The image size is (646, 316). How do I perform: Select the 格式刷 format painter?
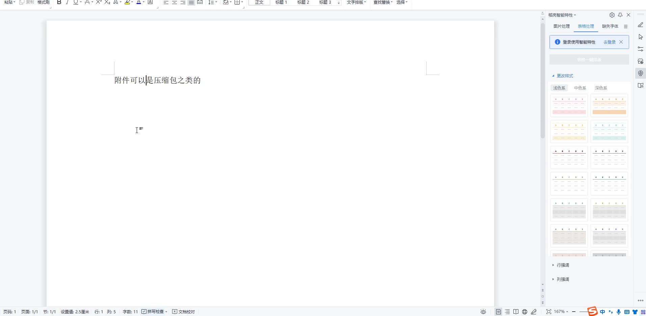[44, 2]
